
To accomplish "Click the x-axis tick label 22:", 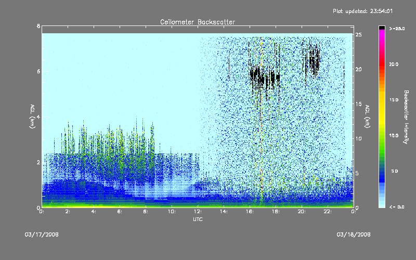I will pos(328,212).
